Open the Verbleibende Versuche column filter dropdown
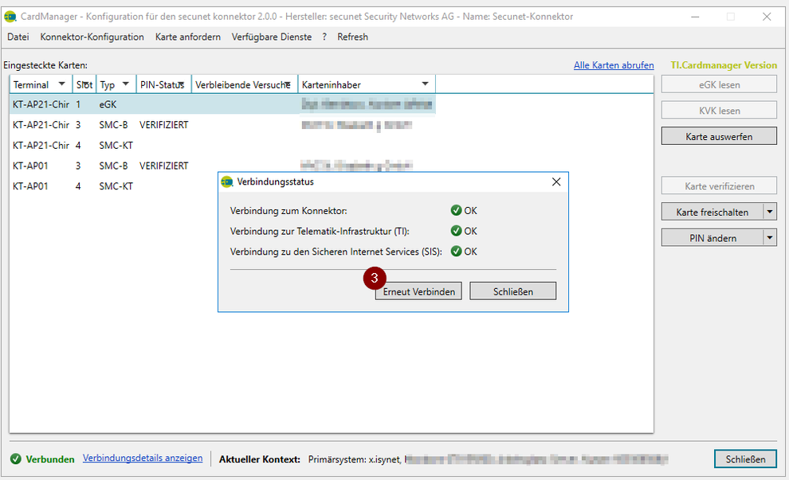 click(288, 84)
